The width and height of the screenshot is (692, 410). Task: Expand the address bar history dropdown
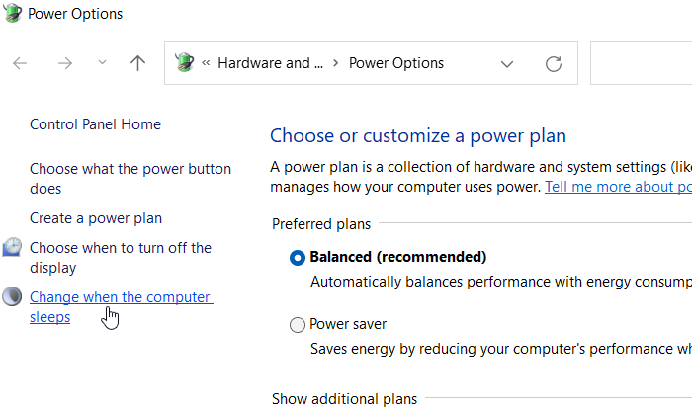pyautogui.click(x=507, y=64)
